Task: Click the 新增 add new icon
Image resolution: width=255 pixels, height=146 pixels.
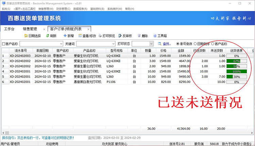Action: (x=65, y=36)
